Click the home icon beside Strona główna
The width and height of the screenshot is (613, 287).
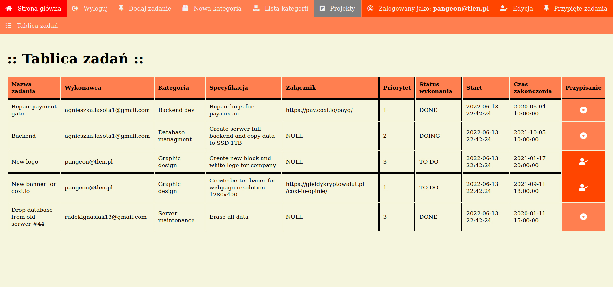point(9,8)
